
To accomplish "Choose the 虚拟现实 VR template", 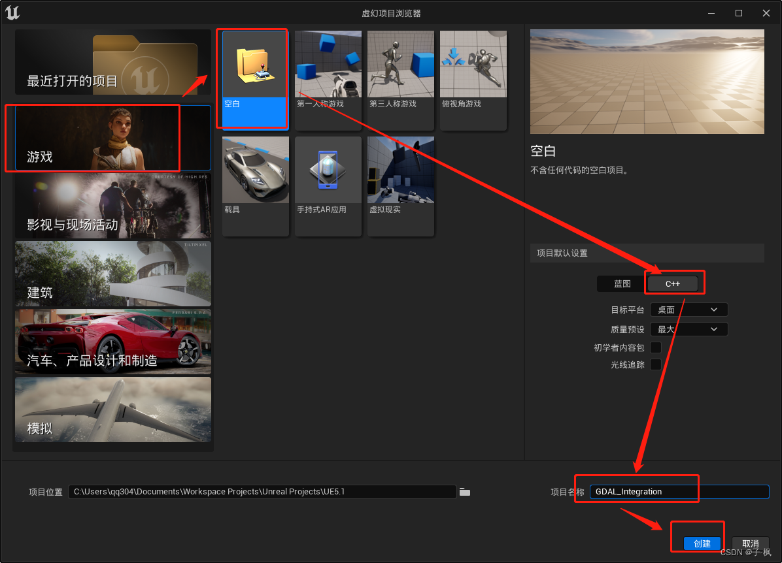I will tap(400, 186).
